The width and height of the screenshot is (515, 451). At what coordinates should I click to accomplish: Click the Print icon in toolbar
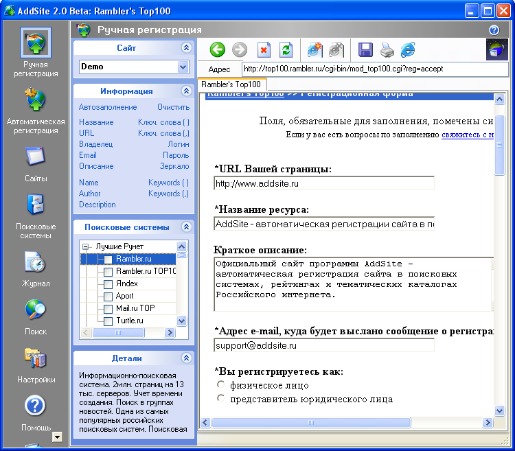tap(387, 50)
